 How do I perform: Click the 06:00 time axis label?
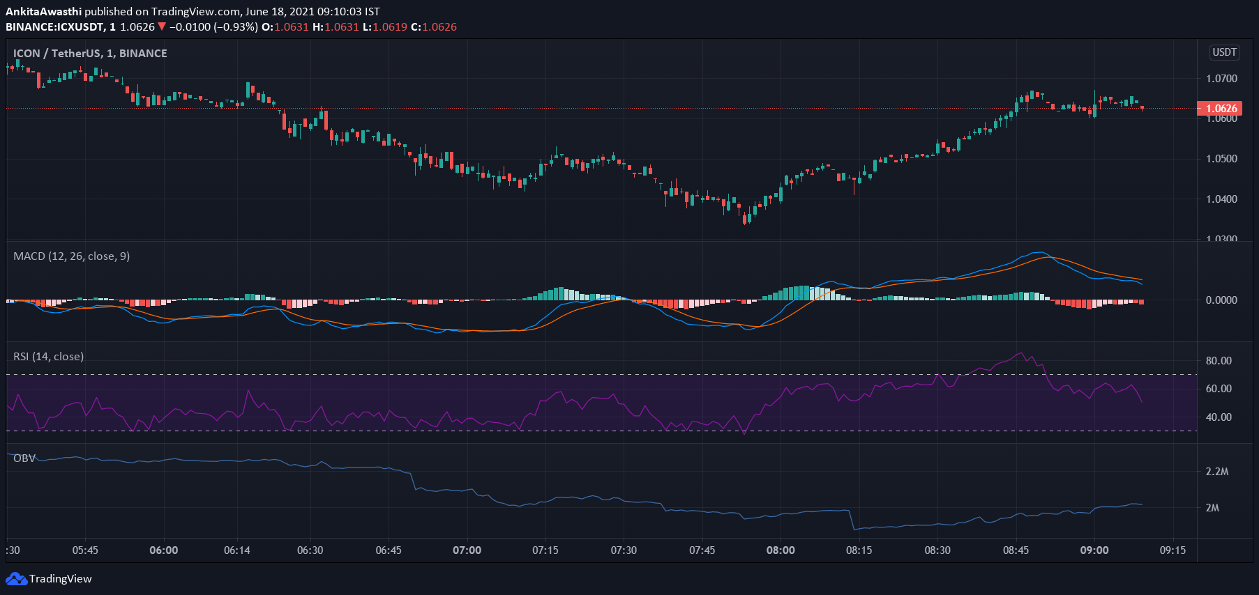164,550
